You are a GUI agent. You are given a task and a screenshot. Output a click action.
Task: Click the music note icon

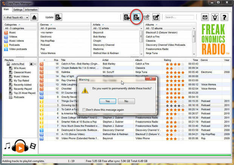(7, 146)
